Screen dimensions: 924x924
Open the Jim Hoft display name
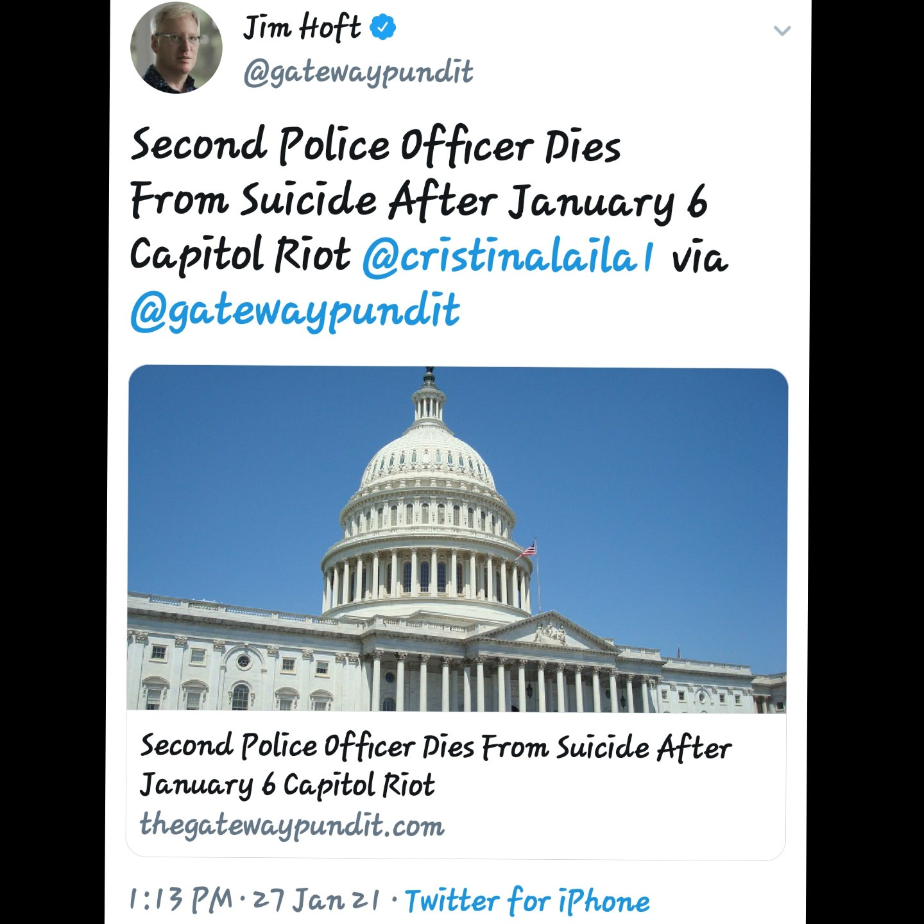[302, 28]
